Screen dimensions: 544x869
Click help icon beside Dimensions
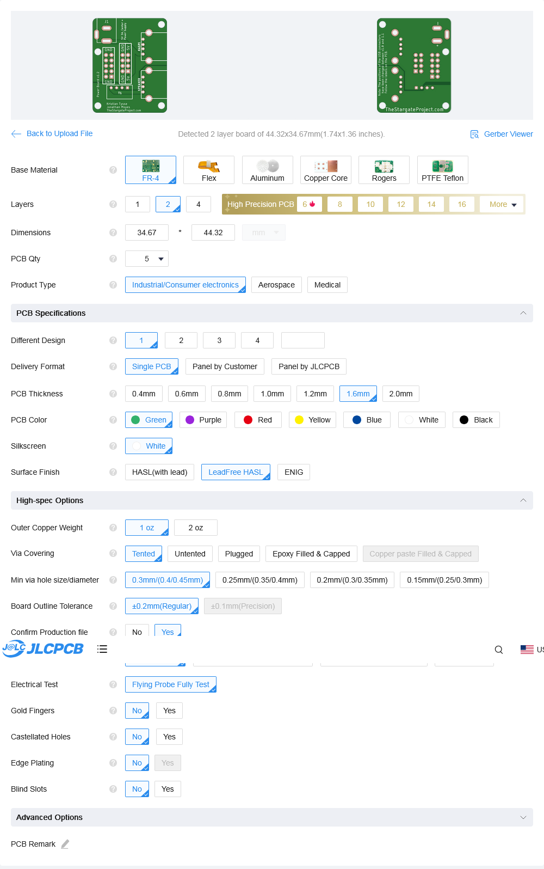coord(113,232)
